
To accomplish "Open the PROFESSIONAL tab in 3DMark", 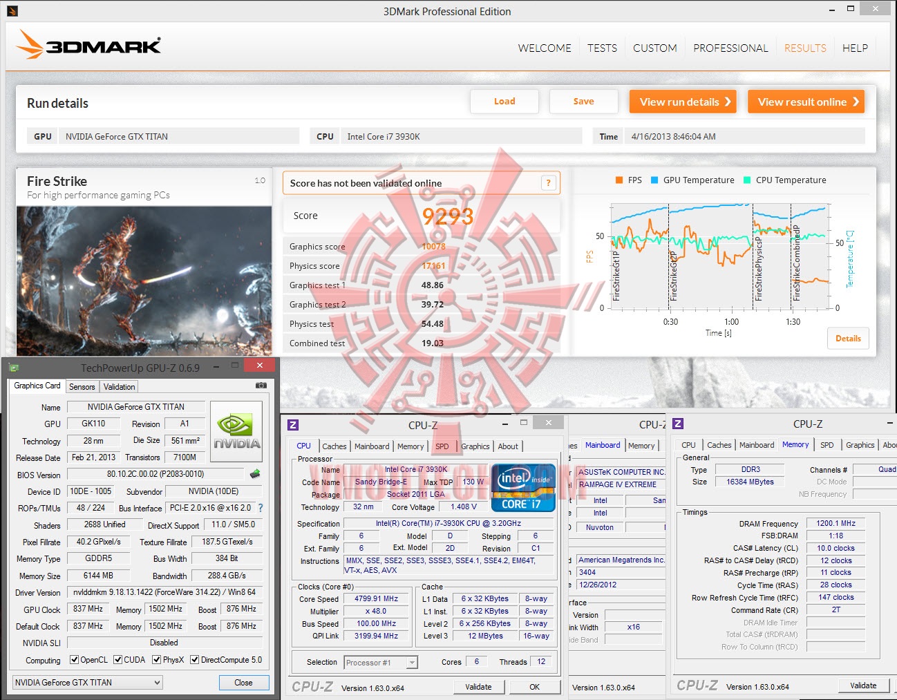I will click(x=730, y=48).
